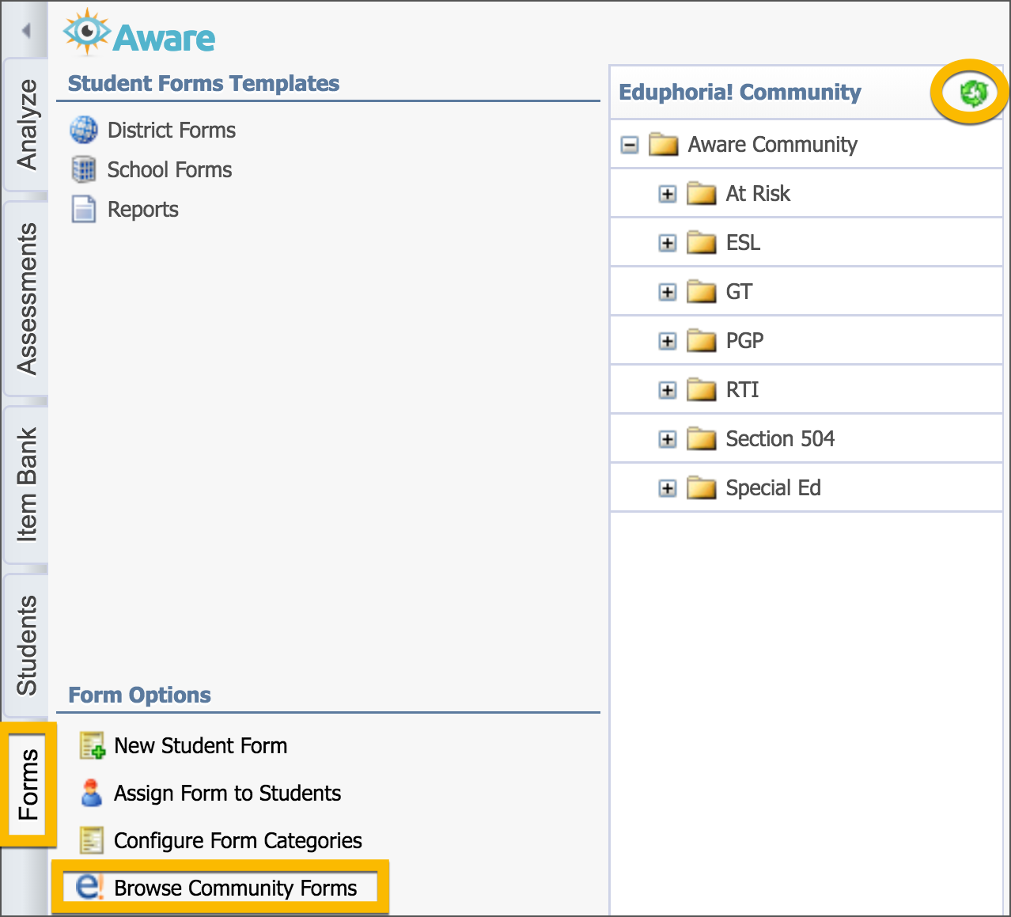Select the GT row label

pos(739,292)
